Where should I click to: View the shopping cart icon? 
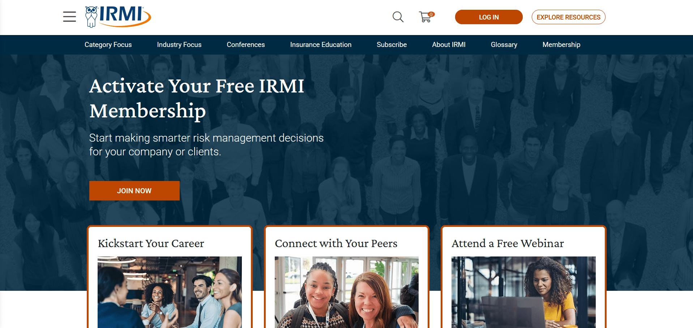[x=427, y=17]
